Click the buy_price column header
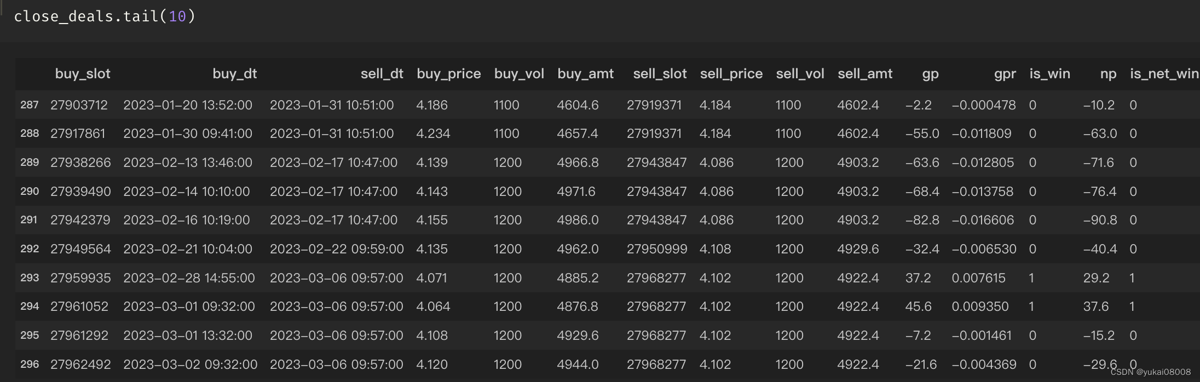Image resolution: width=1200 pixels, height=382 pixels. (448, 74)
